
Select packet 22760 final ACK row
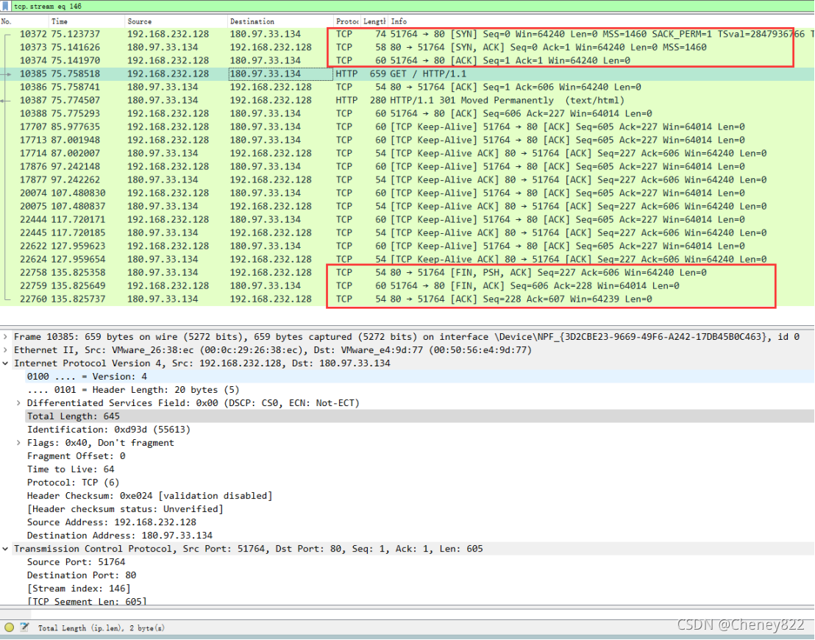point(407,299)
